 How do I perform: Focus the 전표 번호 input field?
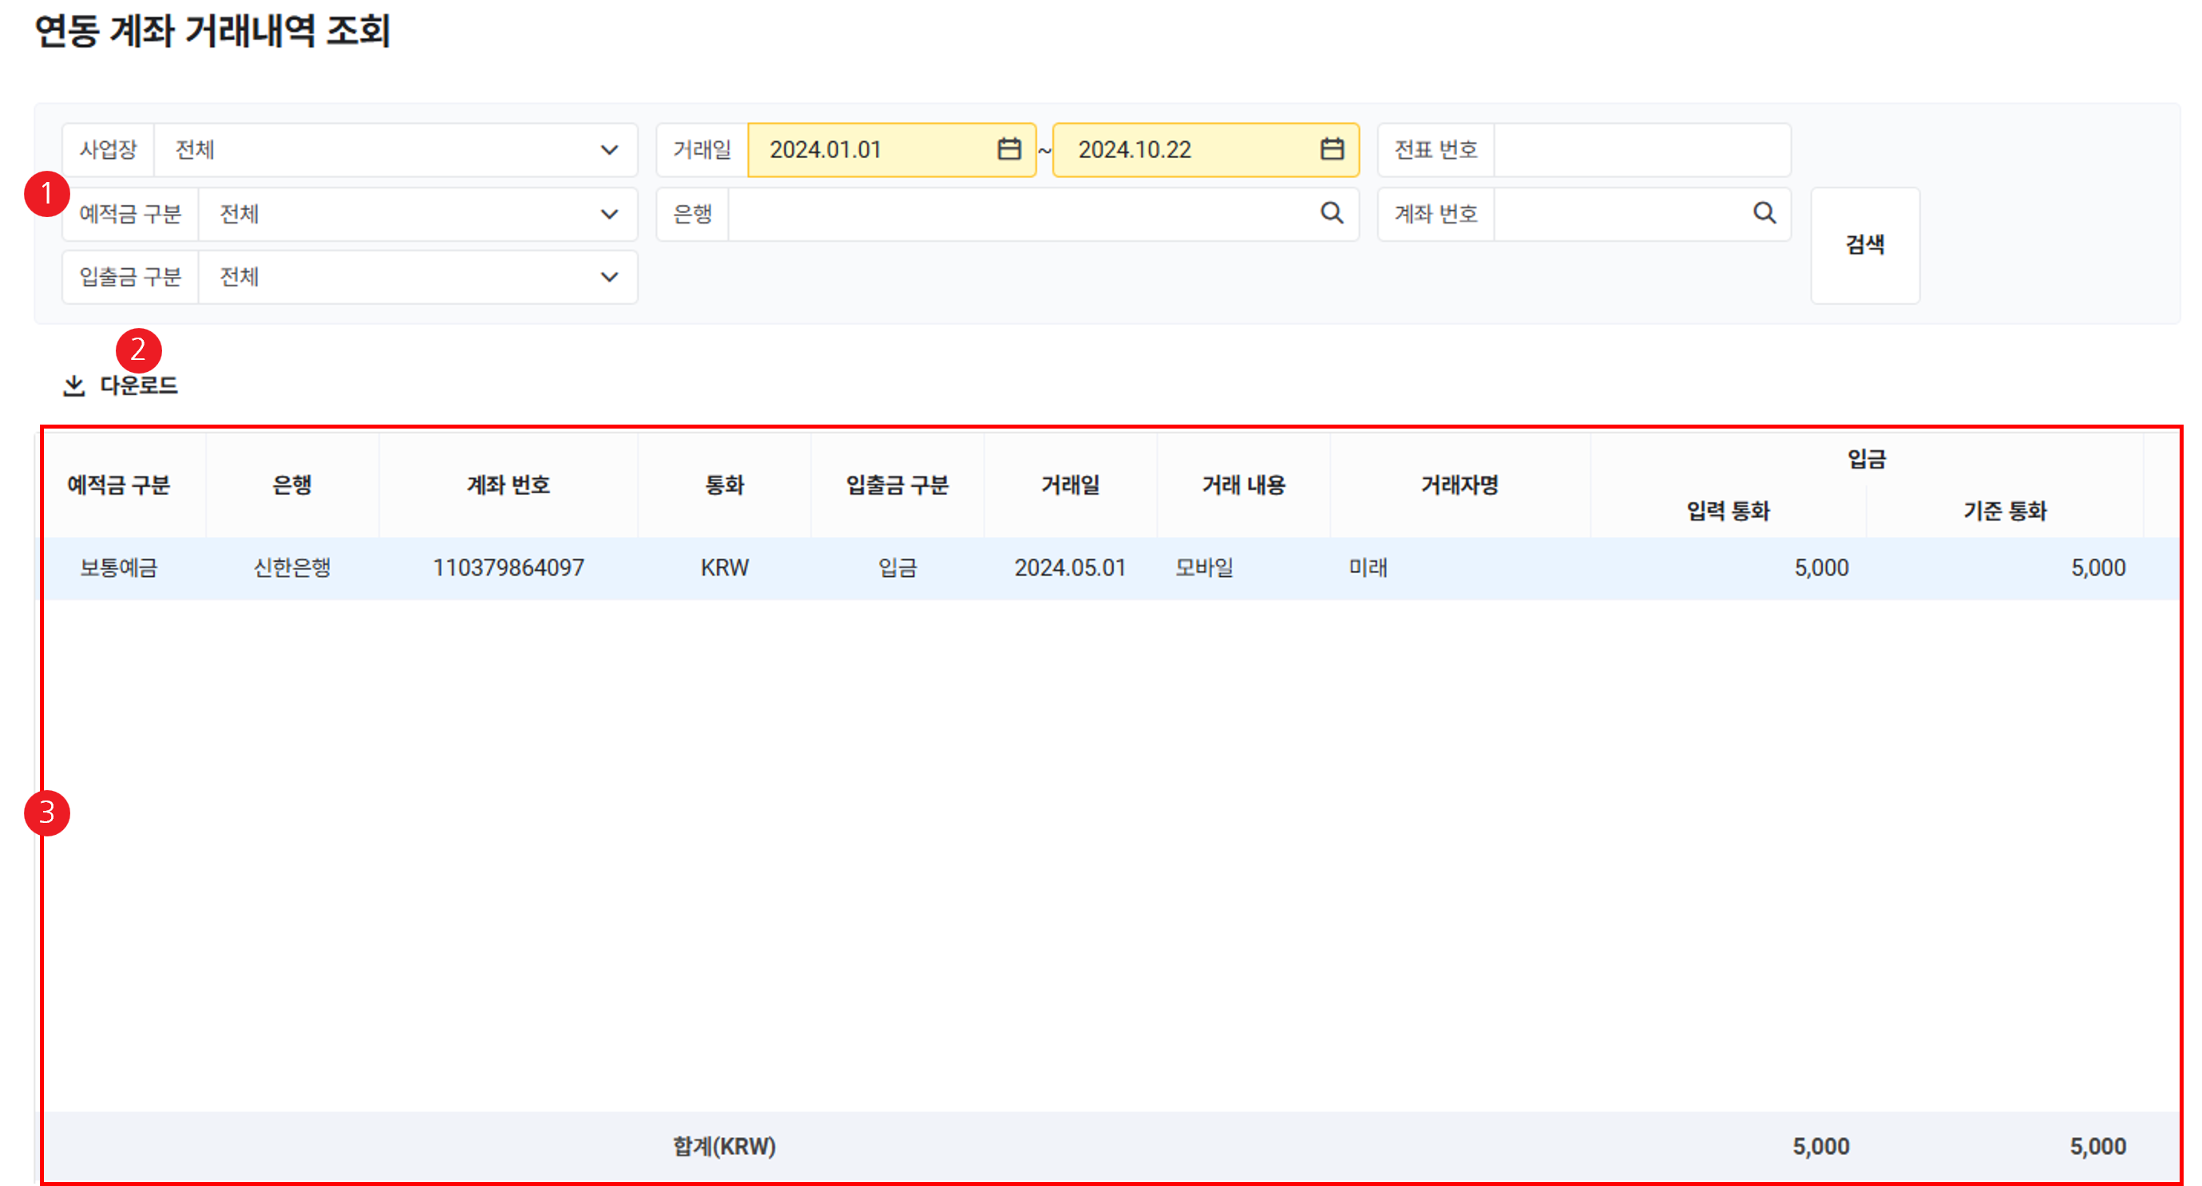coord(1642,150)
